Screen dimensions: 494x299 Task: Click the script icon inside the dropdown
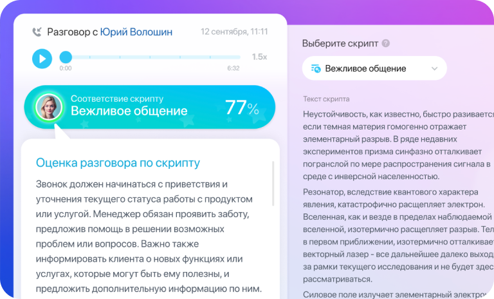316,68
